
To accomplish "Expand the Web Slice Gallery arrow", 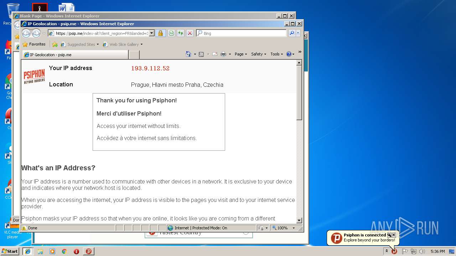I will click(141, 44).
